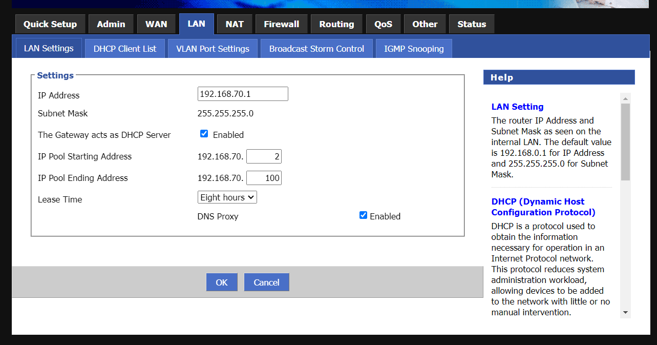The image size is (657, 345).
Task: Click the IP Address input field
Action: coord(243,94)
